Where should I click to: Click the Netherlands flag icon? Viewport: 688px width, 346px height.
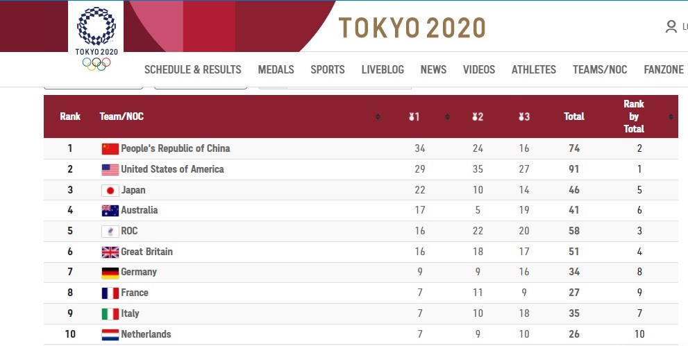point(110,335)
